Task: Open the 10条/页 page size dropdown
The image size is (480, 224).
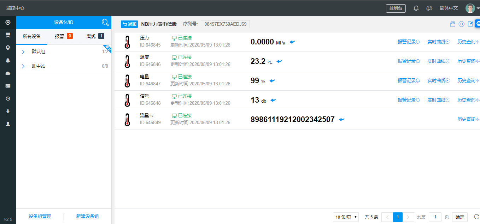Action: point(346,217)
